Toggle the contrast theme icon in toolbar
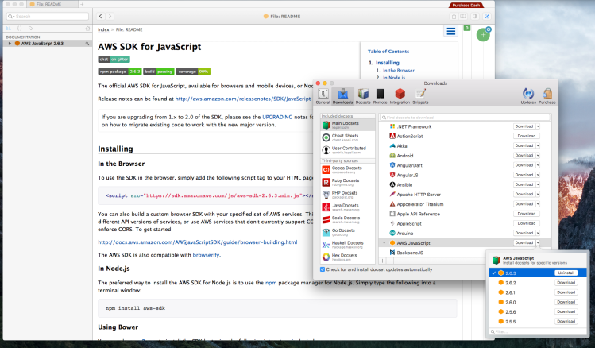Image resolution: width=595 pixels, height=348 pixels. click(475, 17)
